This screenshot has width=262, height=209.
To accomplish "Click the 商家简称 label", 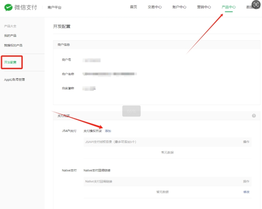I will click(68, 88).
